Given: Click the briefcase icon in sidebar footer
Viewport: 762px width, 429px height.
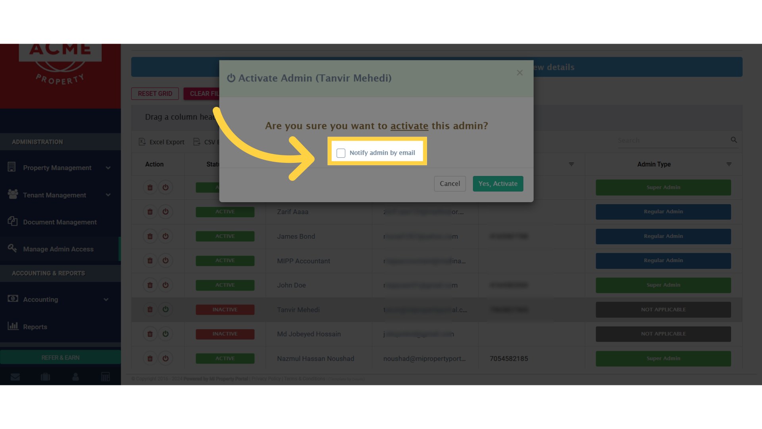Looking at the screenshot, I should click(x=45, y=377).
